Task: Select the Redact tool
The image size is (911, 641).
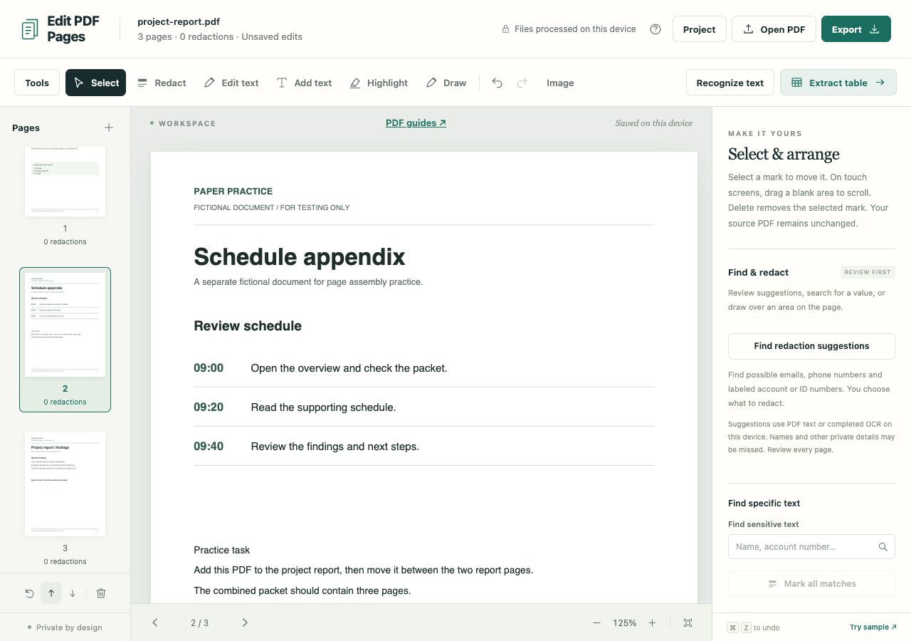Action: (x=162, y=83)
